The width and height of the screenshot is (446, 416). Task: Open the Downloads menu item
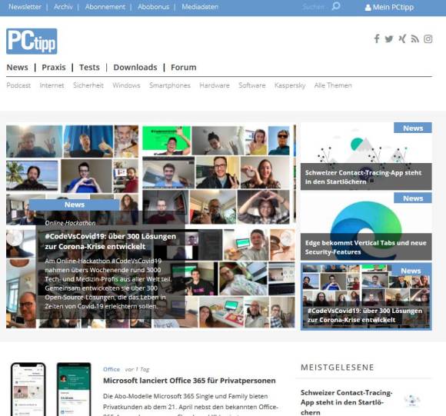[x=135, y=68]
